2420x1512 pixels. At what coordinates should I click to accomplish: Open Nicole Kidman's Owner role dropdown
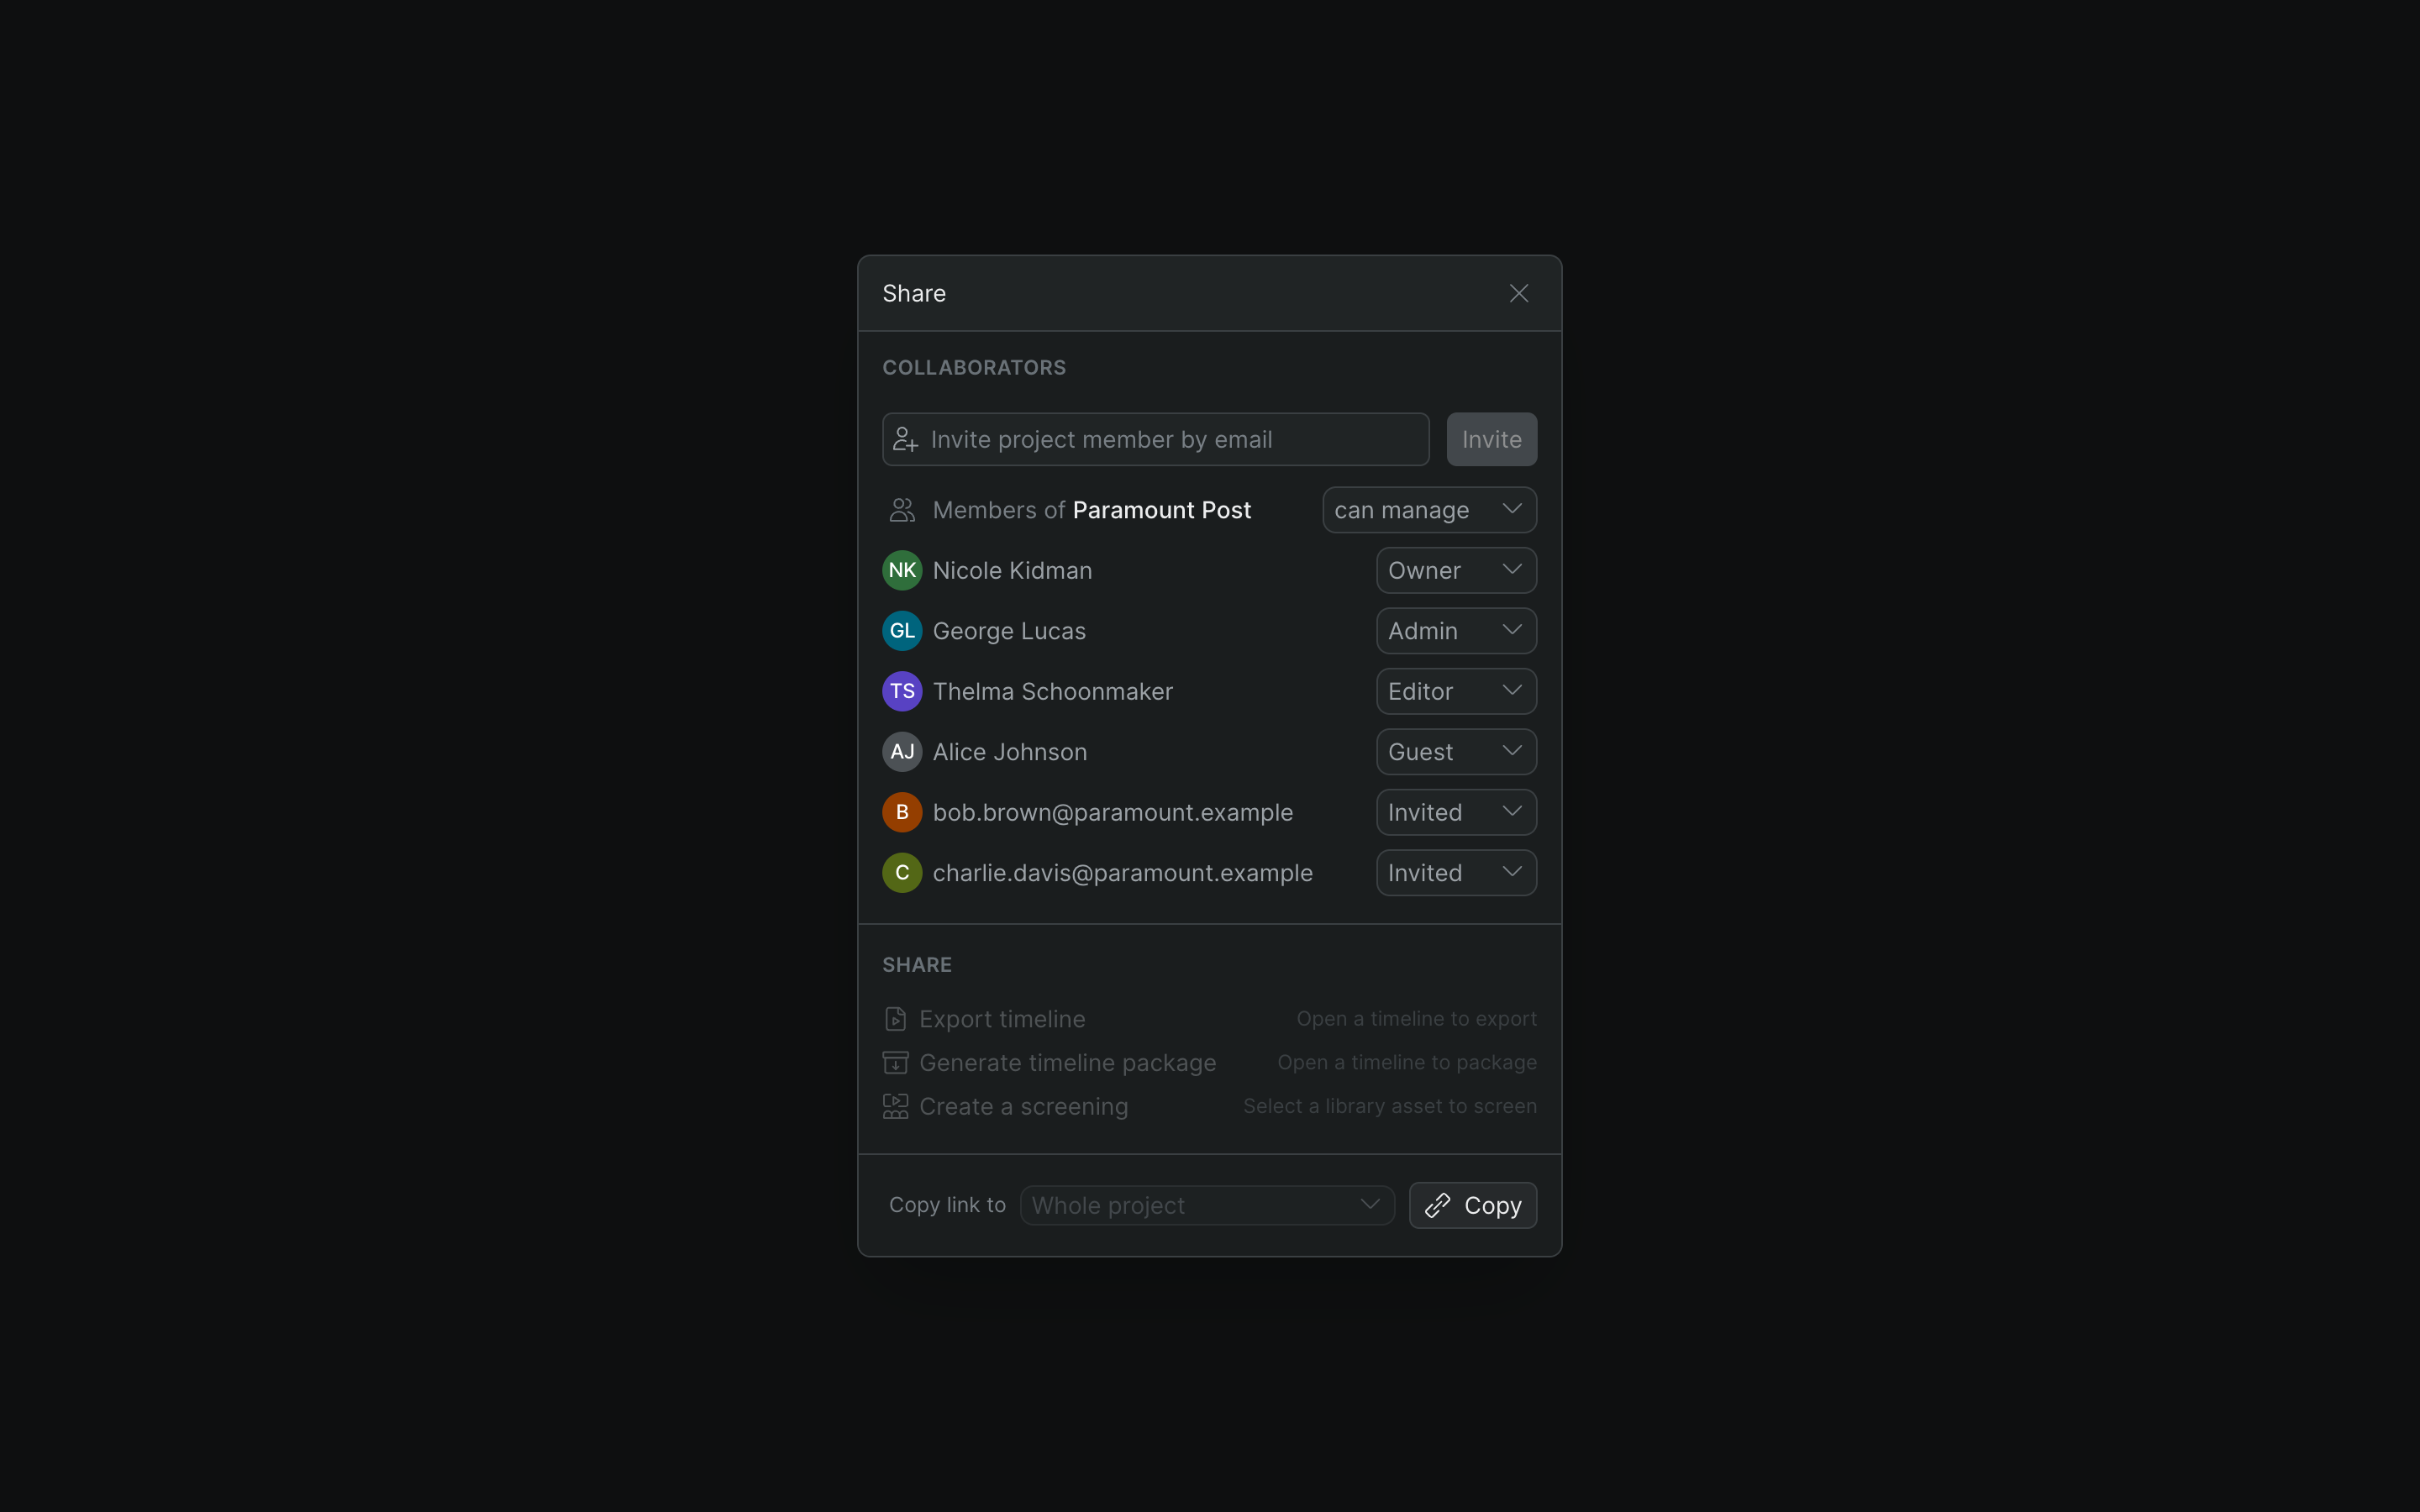(x=1456, y=570)
